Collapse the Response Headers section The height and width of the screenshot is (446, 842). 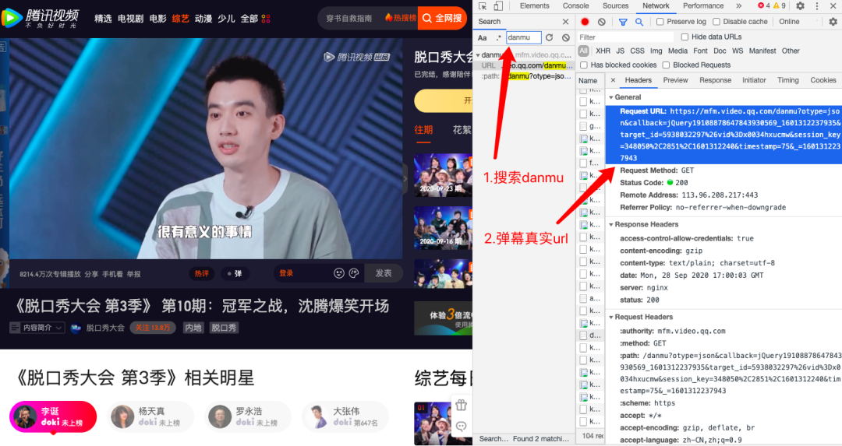click(x=611, y=225)
